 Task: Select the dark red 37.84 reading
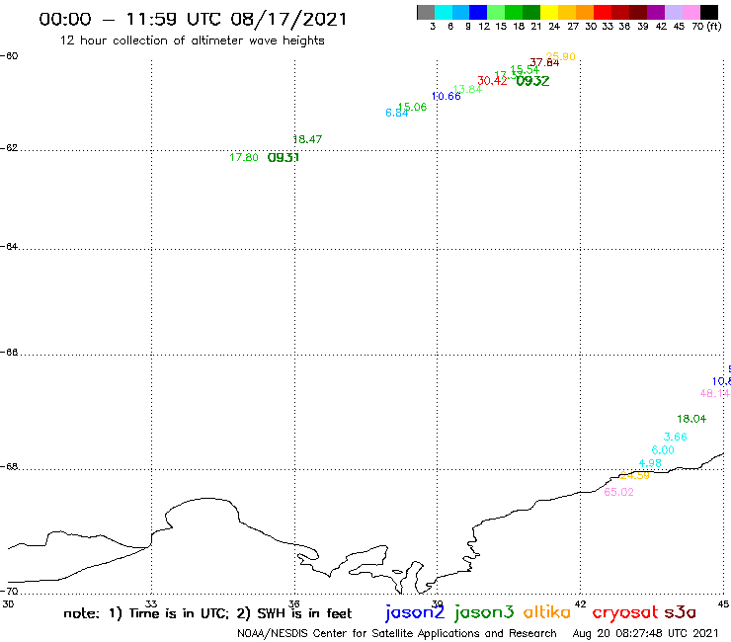pyautogui.click(x=544, y=62)
